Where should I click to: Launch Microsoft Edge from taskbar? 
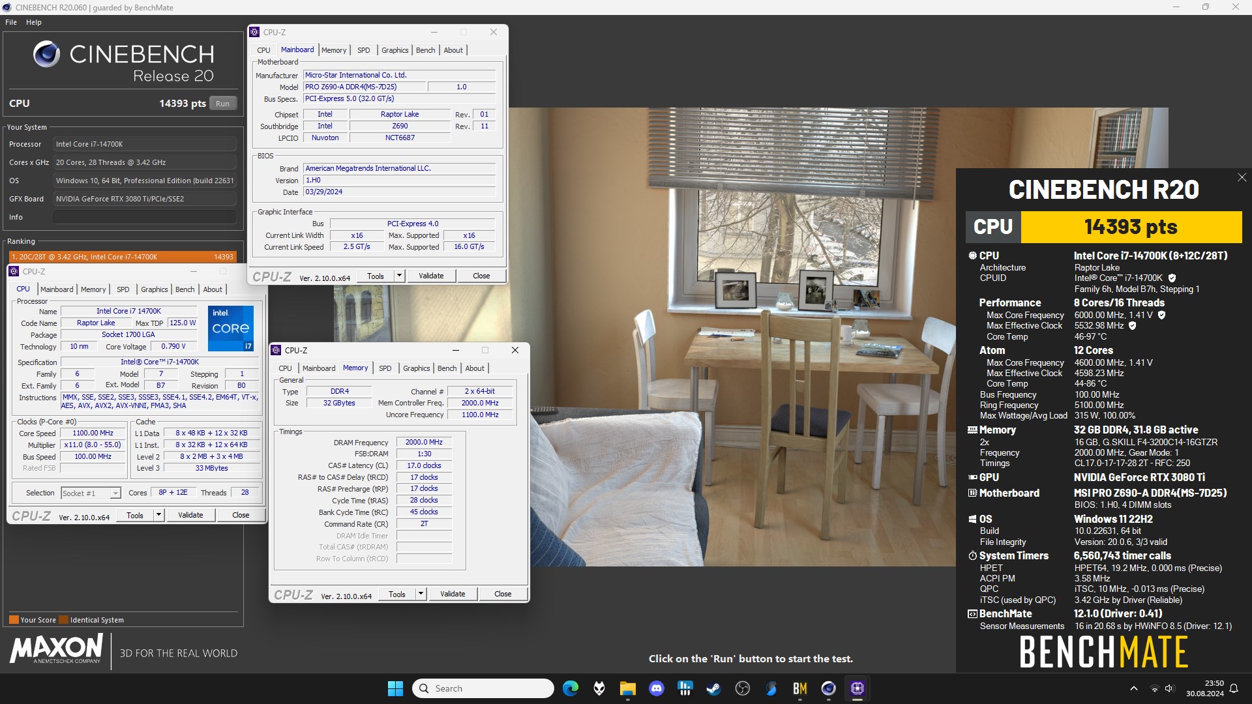(571, 688)
